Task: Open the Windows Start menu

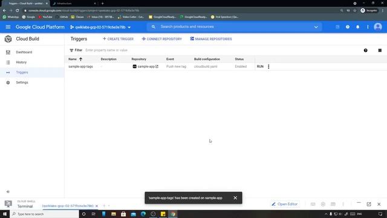Action: 5,214
